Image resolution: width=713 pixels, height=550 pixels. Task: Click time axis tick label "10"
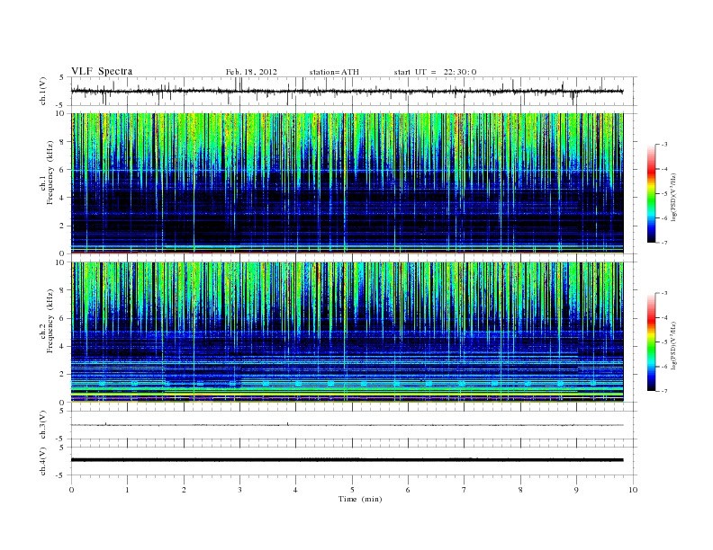633,490
